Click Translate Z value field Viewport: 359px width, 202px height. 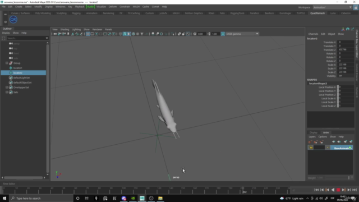click(x=346, y=49)
